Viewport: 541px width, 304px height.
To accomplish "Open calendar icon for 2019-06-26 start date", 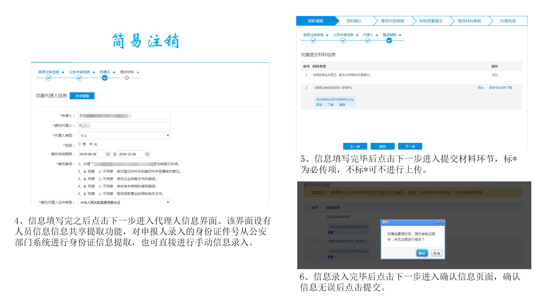I will click(108, 154).
